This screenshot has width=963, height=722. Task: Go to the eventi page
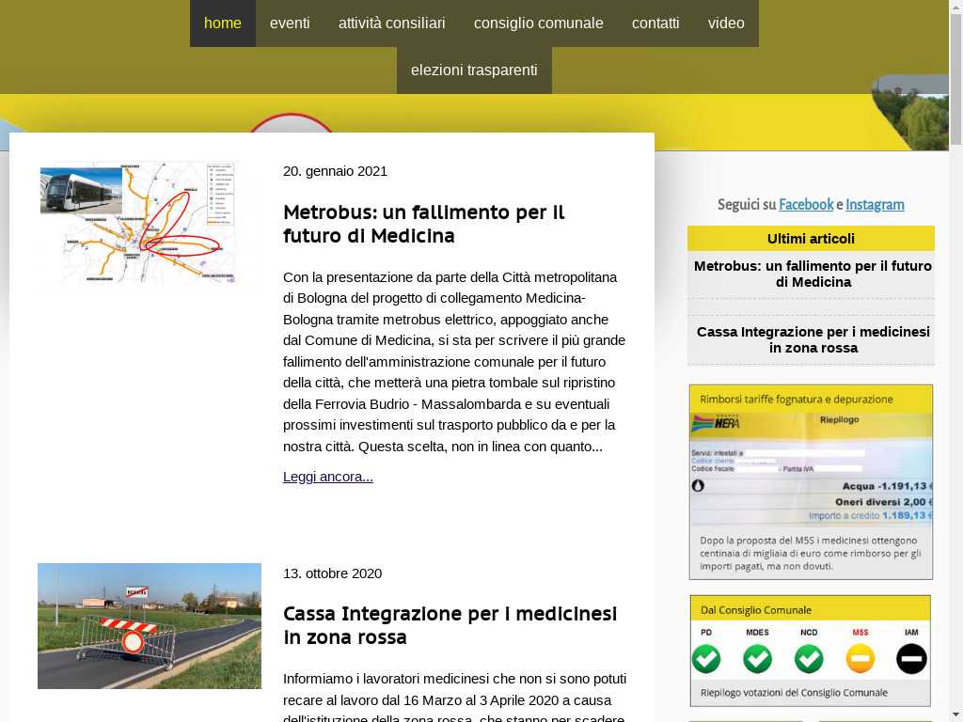click(x=290, y=24)
